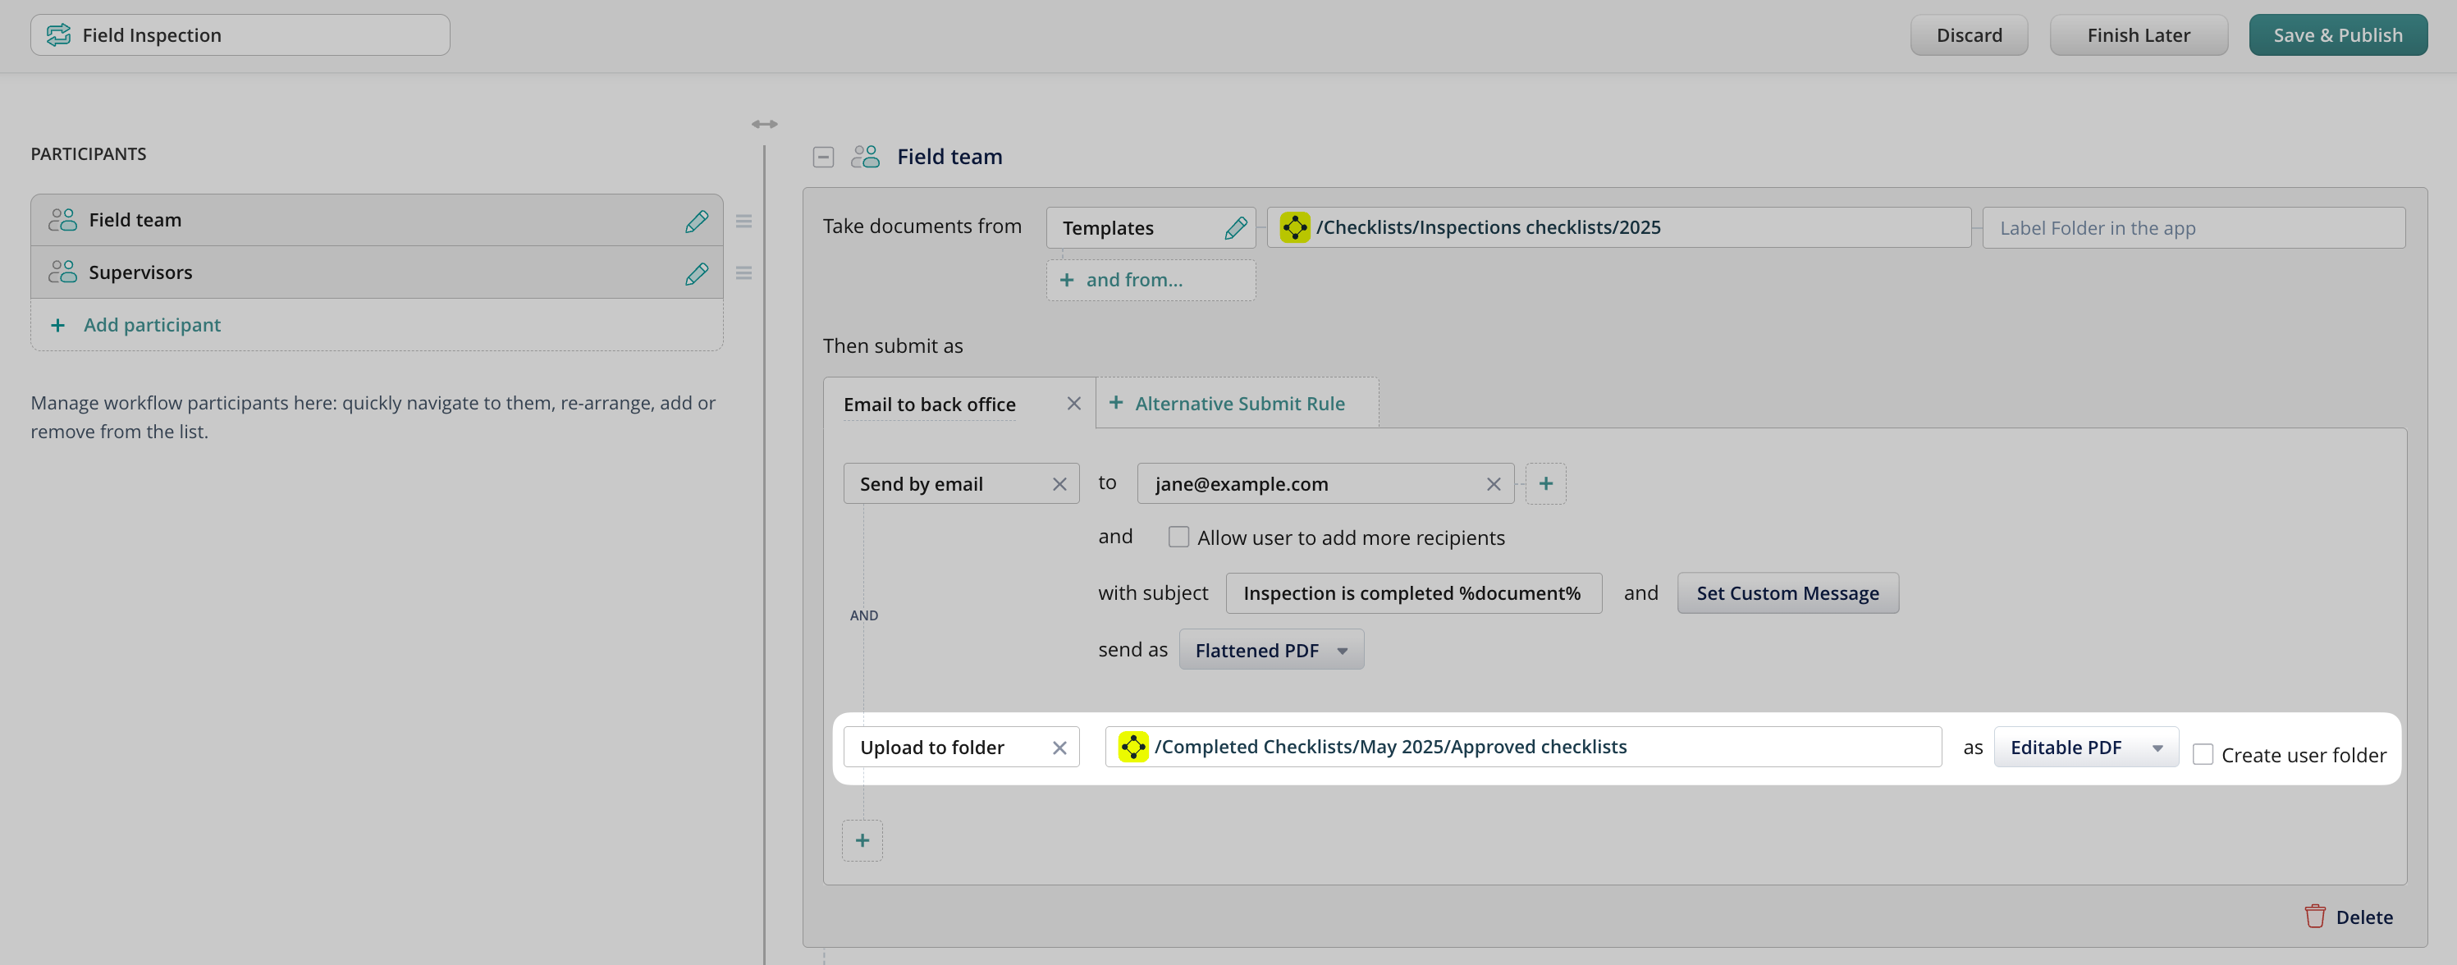This screenshot has height=965, width=2457.
Task: Enable Allow user to add more recipients
Action: (1178, 537)
